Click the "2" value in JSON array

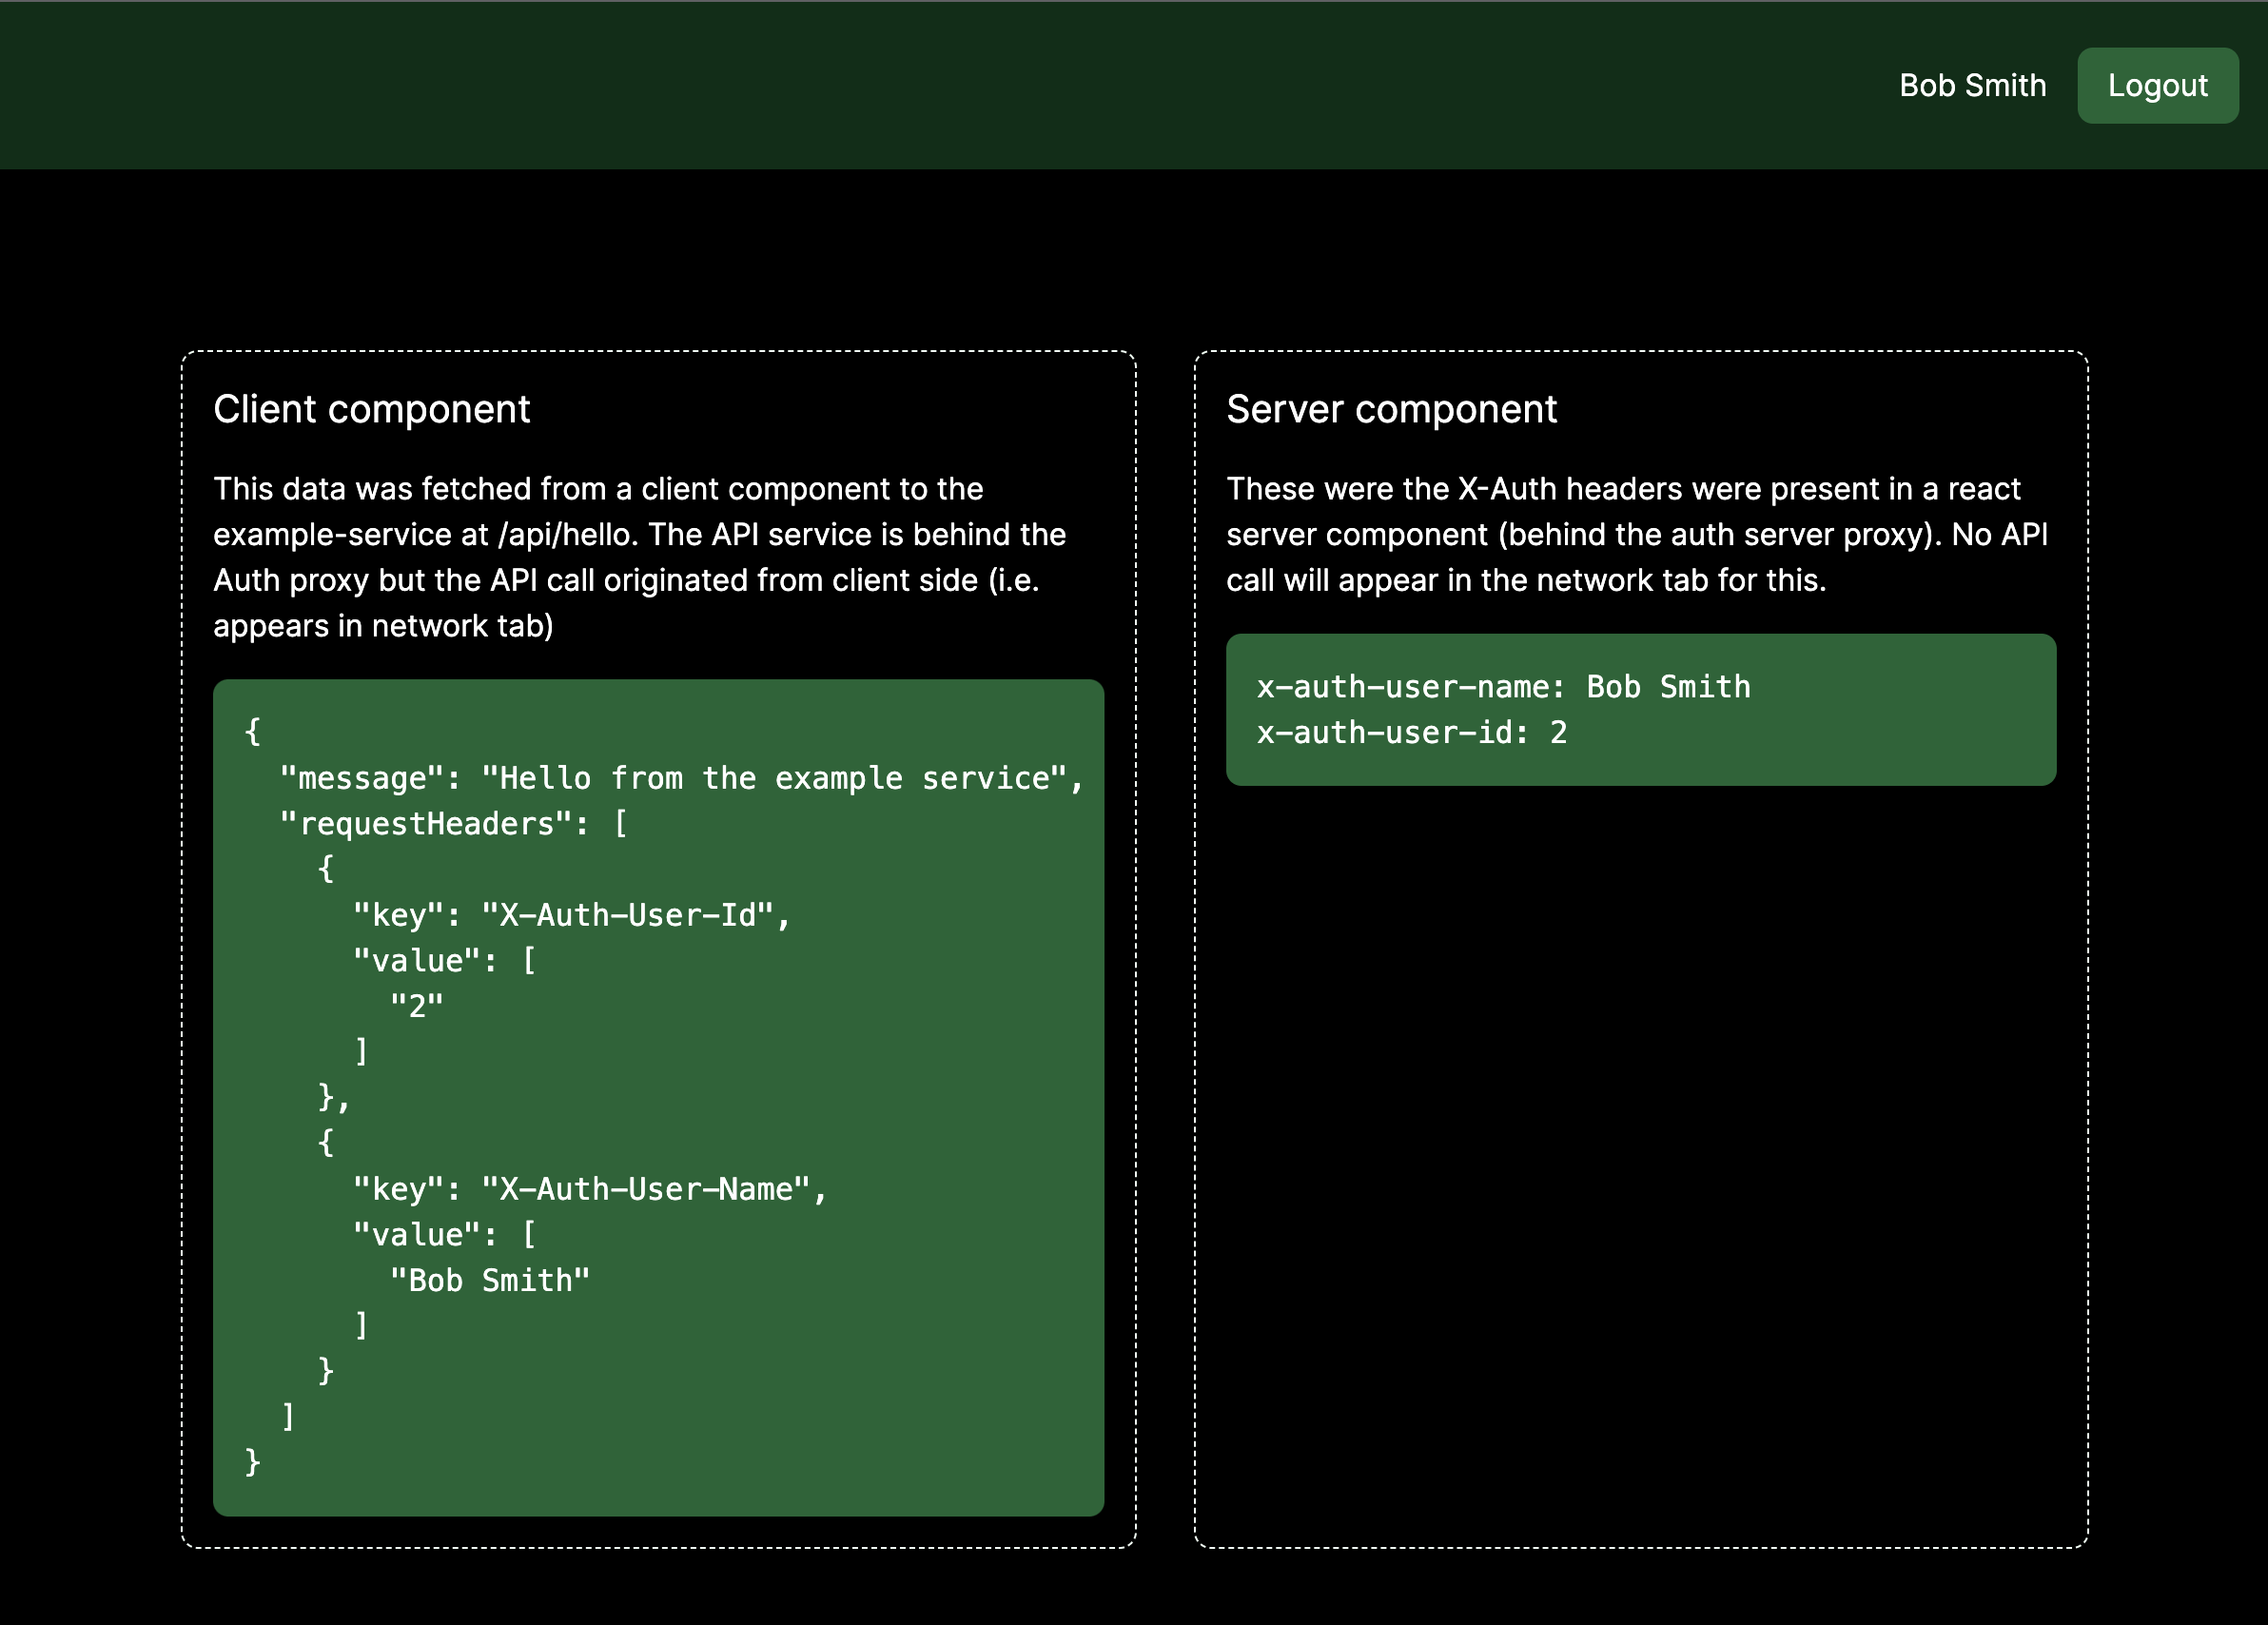pyautogui.click(x=416, y=1006)
